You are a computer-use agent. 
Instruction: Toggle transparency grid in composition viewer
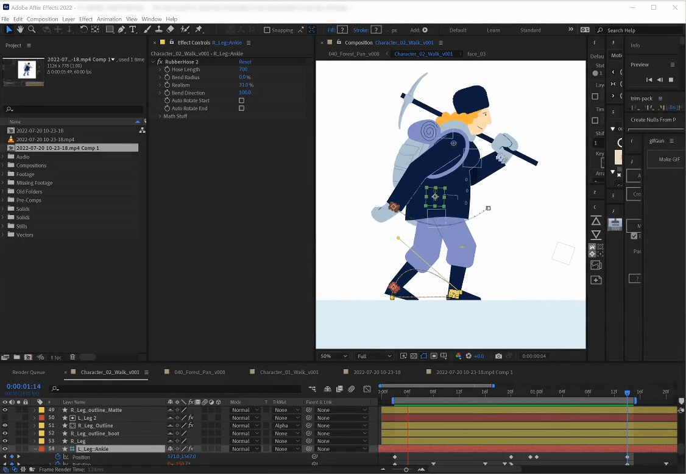[x=414, y=356]
